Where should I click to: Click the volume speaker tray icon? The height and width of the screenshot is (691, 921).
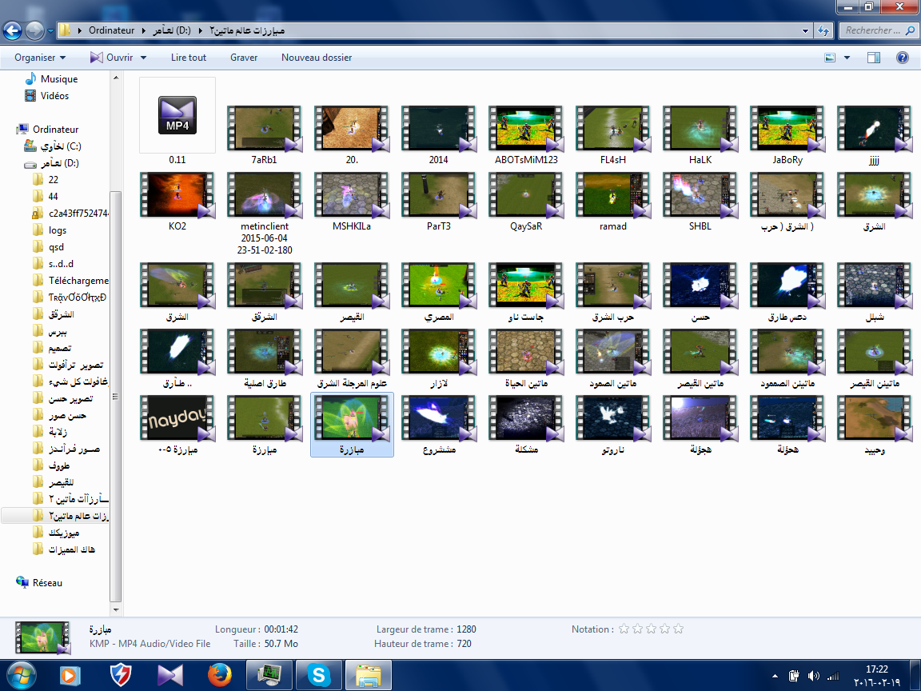coord(814,676)
